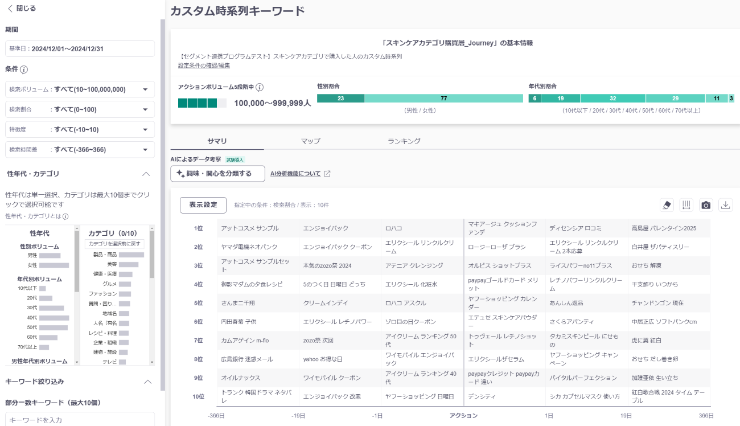The width and height of the screenshot is (740, 426).
Task: Click the 興味・関心を分類する button
Action: [217, 174]
